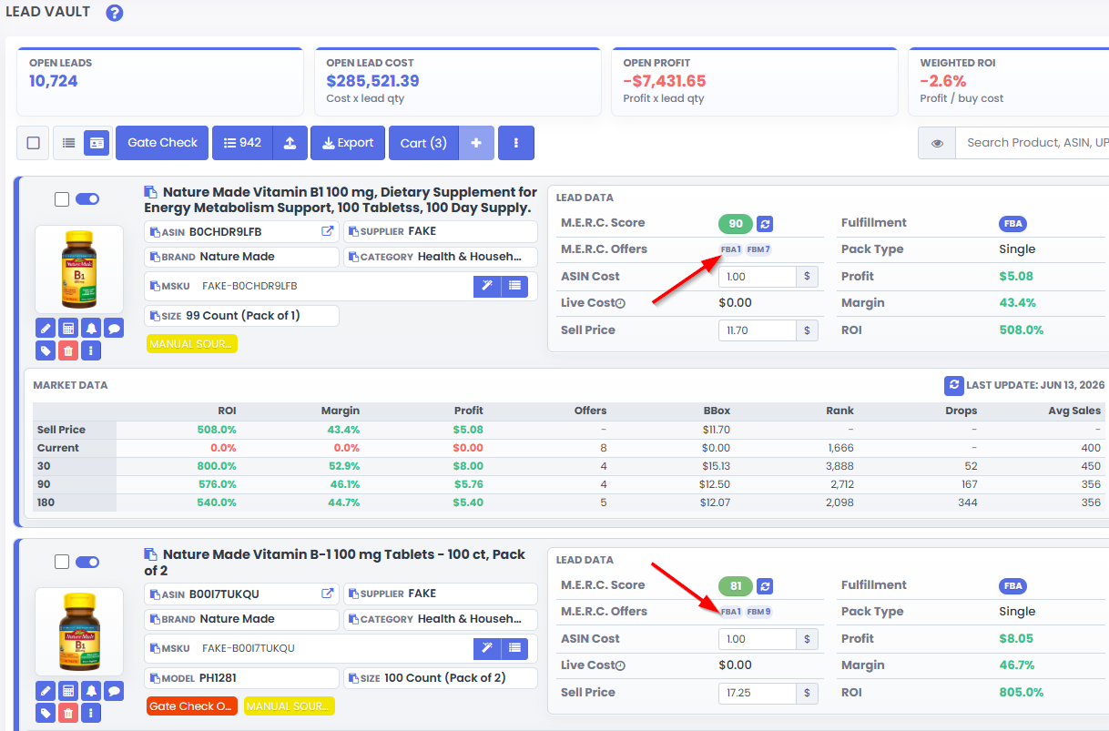Open the first Nature Made B1 product thumbnail
The width and height of the screenshot is (1109, 731).
79,269
